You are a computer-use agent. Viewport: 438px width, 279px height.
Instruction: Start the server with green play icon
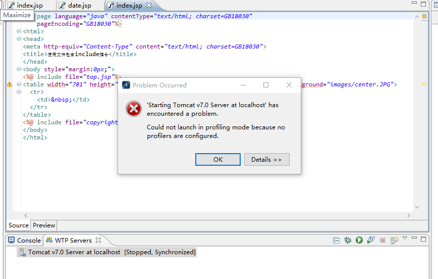coord(359,240)
